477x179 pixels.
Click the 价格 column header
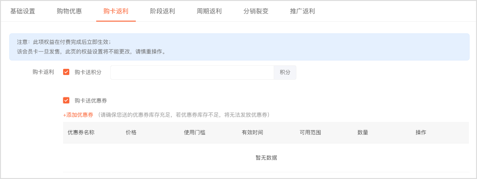click(131, 133)
